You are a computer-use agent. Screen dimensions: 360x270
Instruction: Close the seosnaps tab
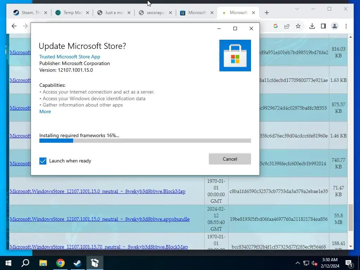171,13
